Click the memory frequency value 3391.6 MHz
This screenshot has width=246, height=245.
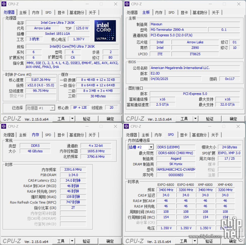tap(73, 170)
